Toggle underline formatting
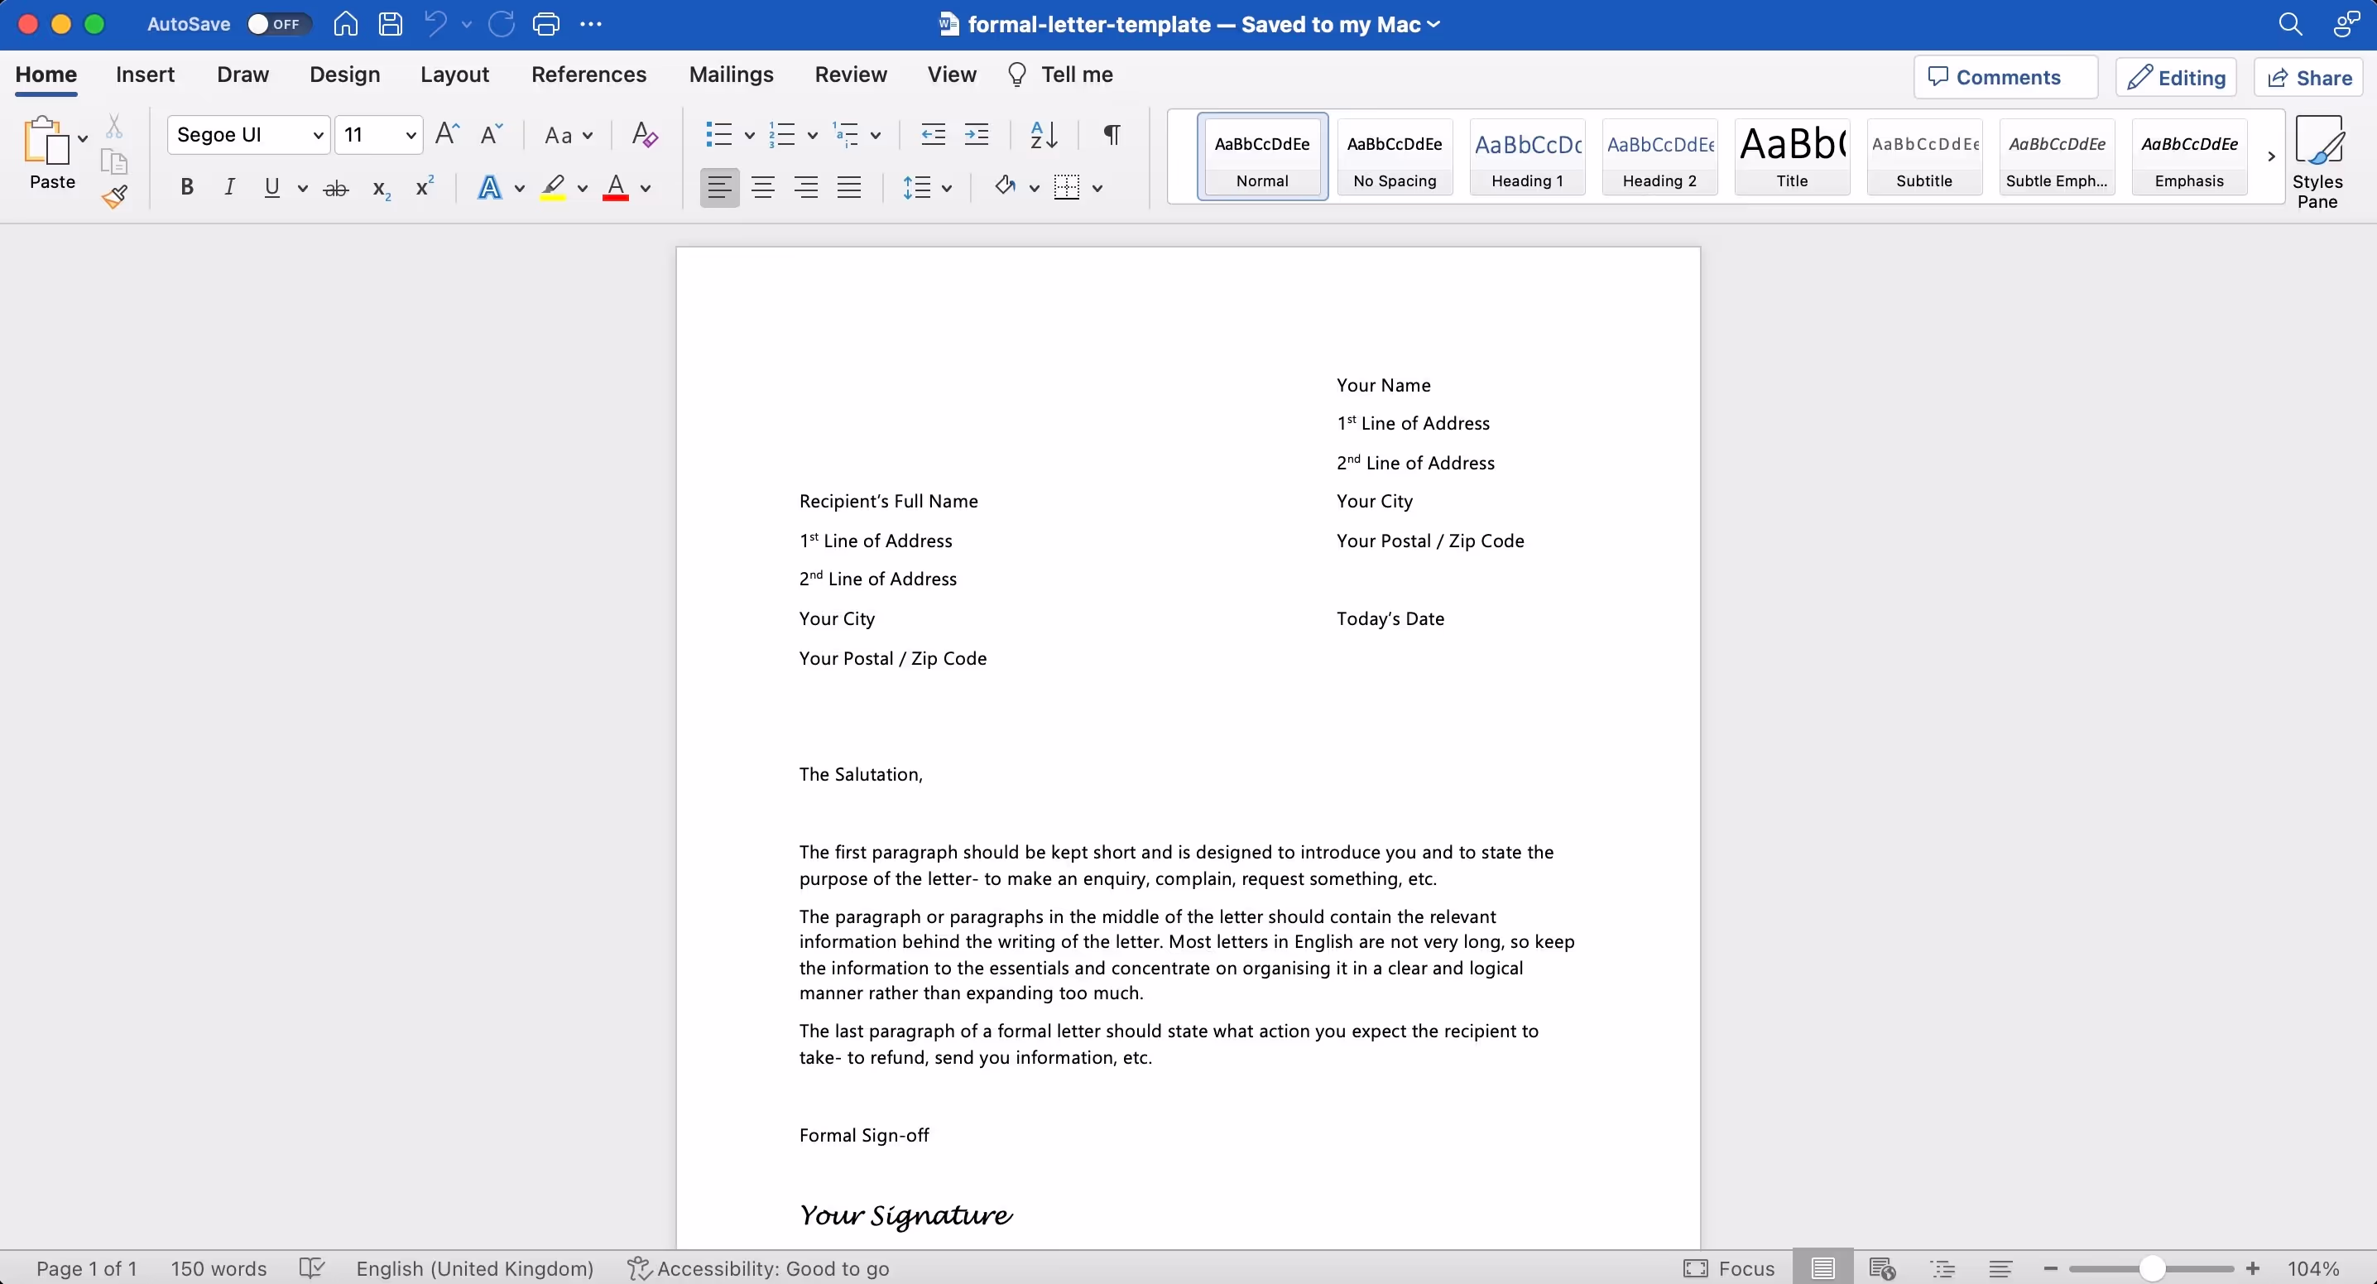Viewport: 2377px width, 1284px height. [x=271, y=187]
